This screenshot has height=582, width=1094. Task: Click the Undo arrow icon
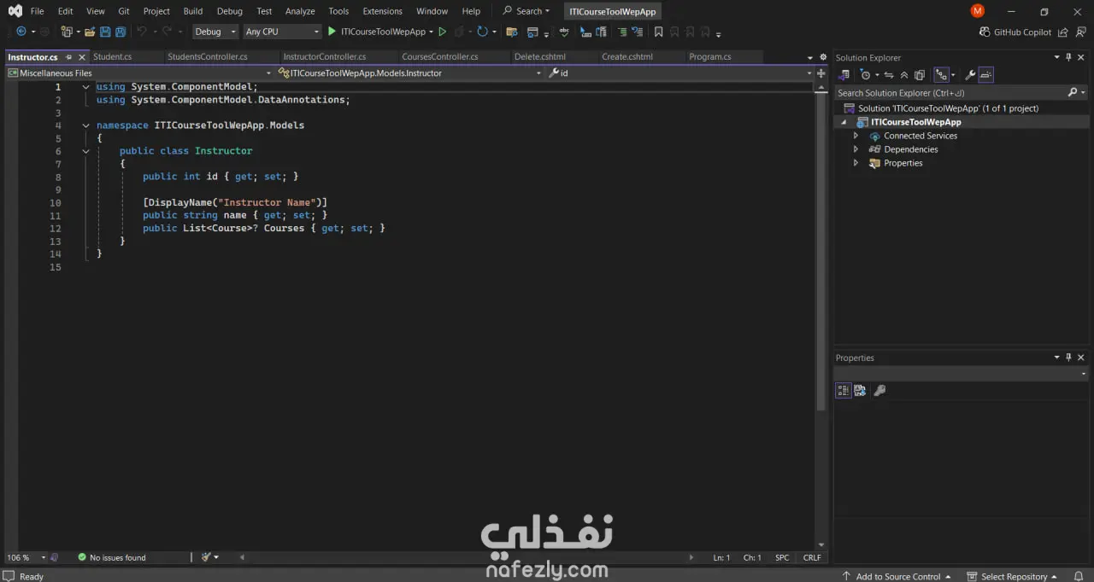[142, 32]
